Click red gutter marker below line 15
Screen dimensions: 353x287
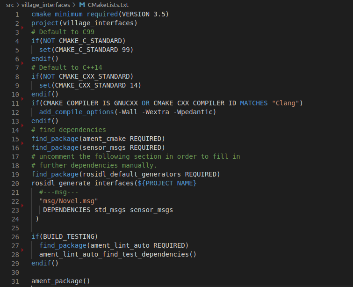(22, 143)
